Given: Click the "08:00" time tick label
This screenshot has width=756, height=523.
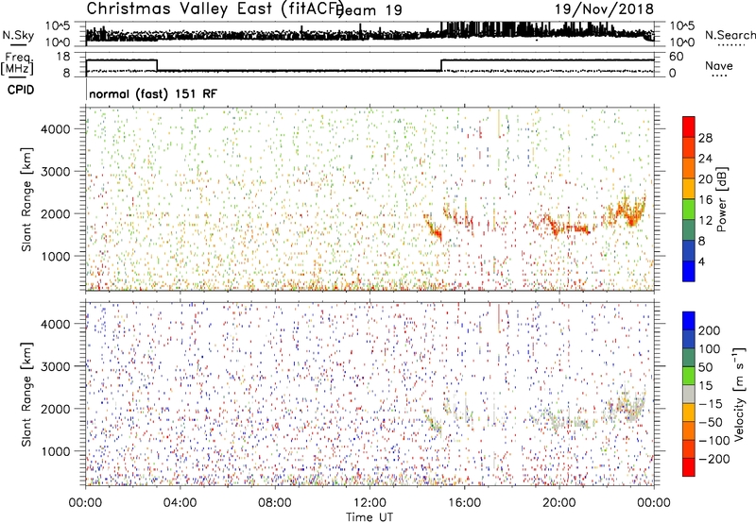Looking at the screenshot, I should pyautogui.click(x=275, y=503).
